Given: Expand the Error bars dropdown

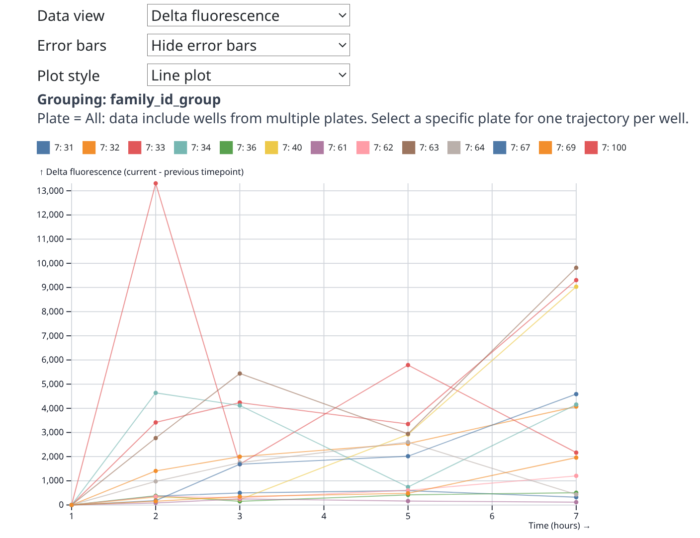Looking at the screenshot, I should [248, 45].
